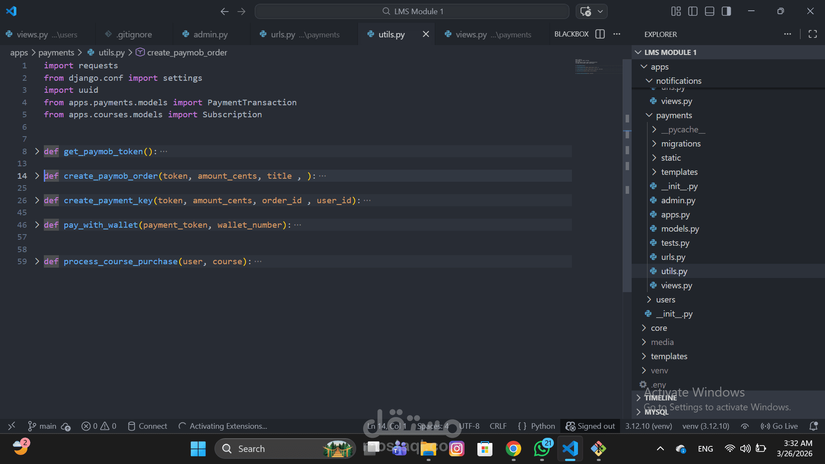Expand the migrations folder in explorer
Viewport: 825px width, 464px height.
681,143
